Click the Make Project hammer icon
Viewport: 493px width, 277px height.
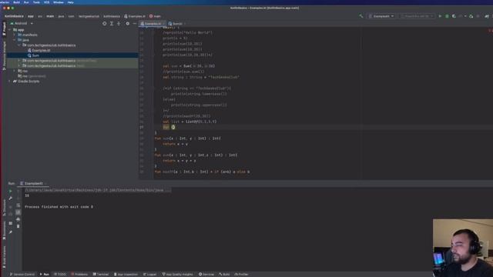tap(361, 16)
